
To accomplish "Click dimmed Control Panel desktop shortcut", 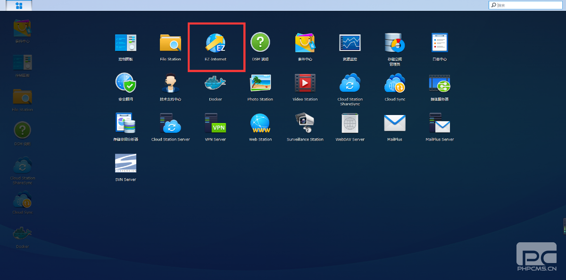I will [x=22, y=63].
